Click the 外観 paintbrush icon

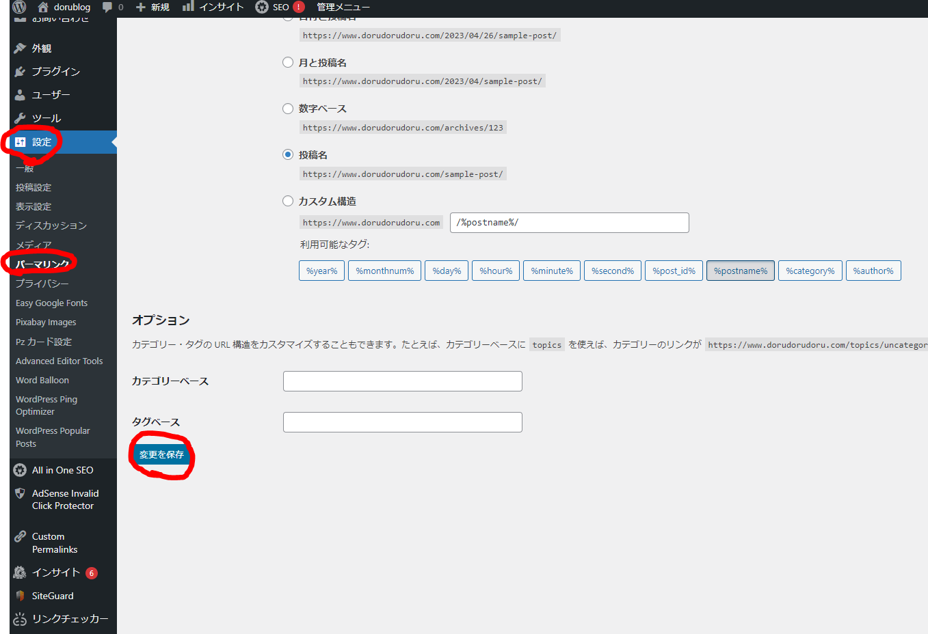[x=20, y=49]
